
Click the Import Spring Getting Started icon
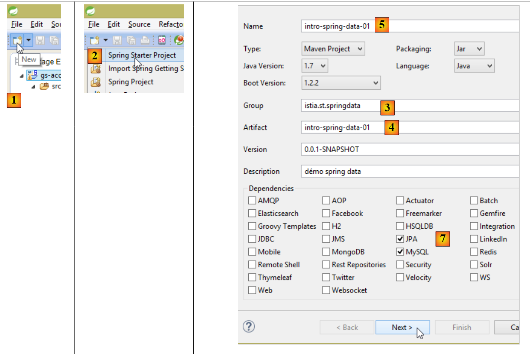pyautogui.click(x=95, y=68)
